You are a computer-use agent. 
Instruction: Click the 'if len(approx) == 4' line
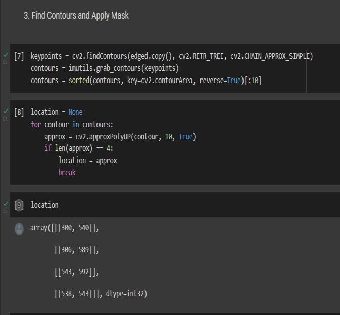[x=79, y=148]
